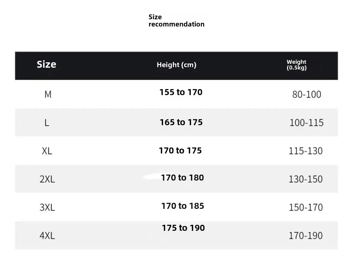Click the "170-190" weight value
This screenshot has height=260, width=352.
[x=306, y=235]
